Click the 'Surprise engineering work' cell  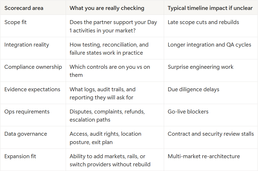coord(200,67)
